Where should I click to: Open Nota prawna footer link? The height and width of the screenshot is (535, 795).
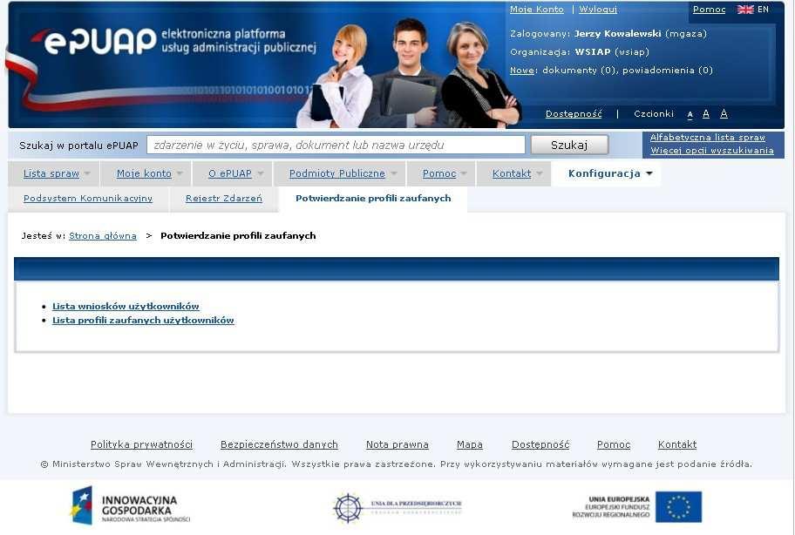point(397,445)
